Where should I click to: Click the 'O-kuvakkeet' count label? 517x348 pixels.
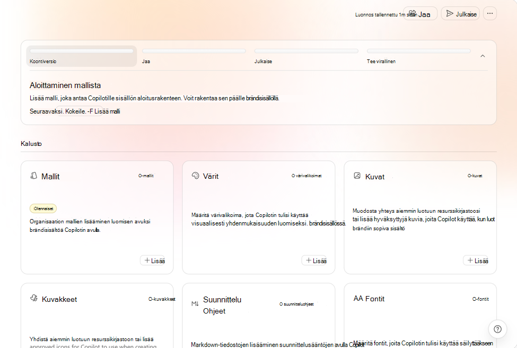tap(162, 299)
